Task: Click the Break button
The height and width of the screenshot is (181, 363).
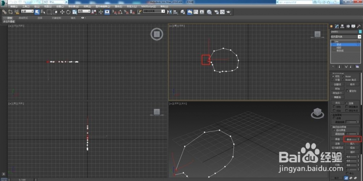Action: (352, 84)
